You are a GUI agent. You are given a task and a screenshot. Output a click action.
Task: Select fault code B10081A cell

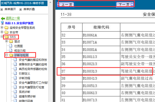point(101,50)
